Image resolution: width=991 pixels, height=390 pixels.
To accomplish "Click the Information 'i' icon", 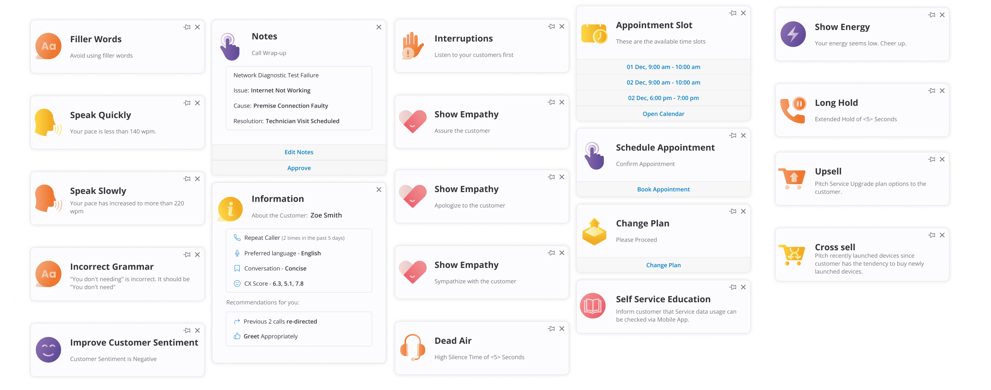I will [x=230, y=209].
